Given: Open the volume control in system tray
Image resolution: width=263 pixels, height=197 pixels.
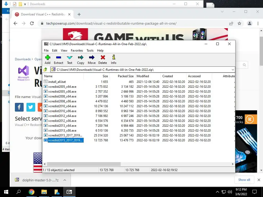Looking at the screenshot, I should tap(230, 192).
